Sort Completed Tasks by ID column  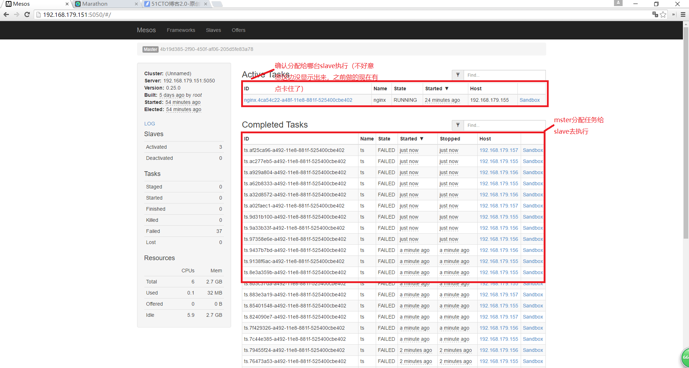(x=247, y=139)
